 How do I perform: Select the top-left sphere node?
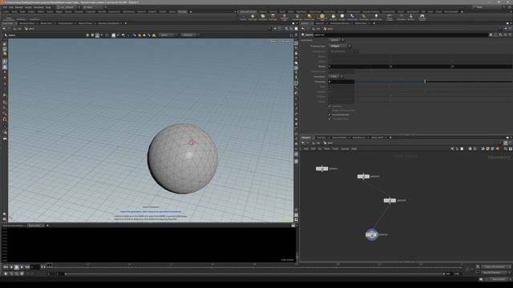(x=322, y=169)
